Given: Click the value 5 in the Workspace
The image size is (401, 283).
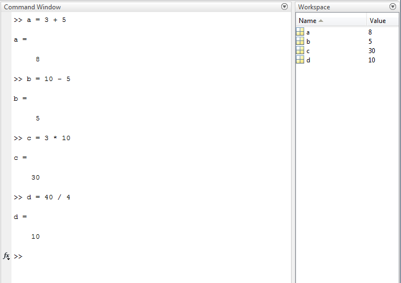Looking at the screenshot, I should point(370,41).
